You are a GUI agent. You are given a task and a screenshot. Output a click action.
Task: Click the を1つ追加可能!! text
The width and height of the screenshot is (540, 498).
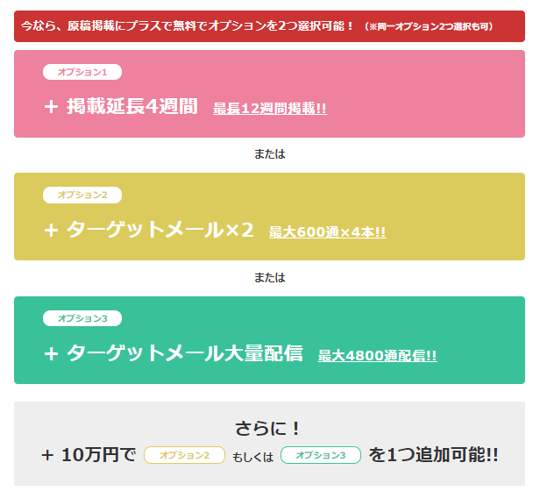pyautogui.click(x=433, y=455)
